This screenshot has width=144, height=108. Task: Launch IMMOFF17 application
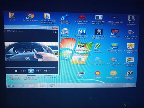115,32
